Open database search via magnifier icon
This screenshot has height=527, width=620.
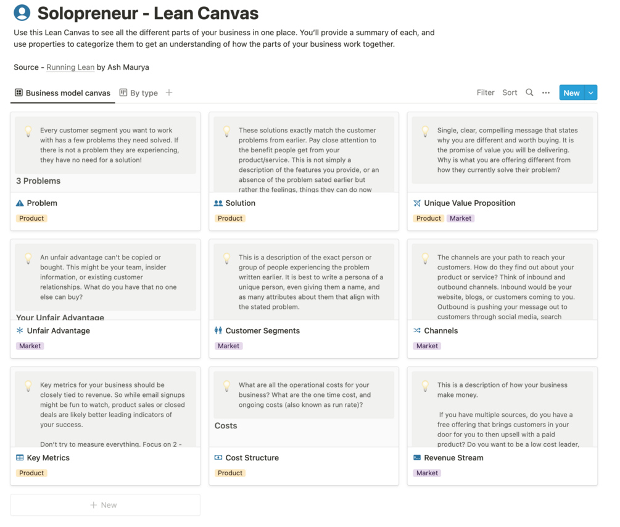(x=529, y=92)
